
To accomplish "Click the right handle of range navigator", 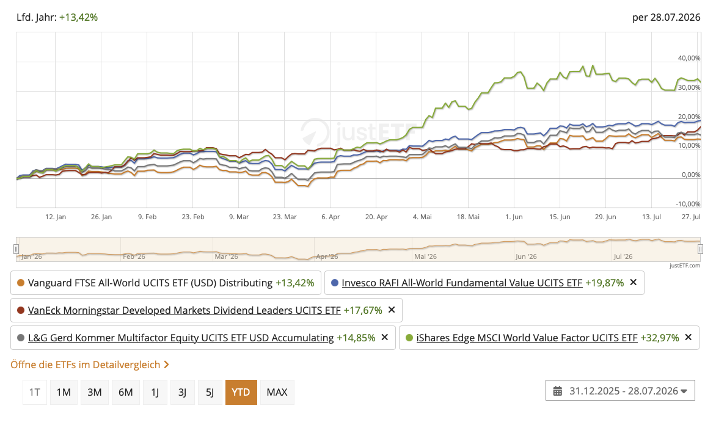I will pos(700,249).
